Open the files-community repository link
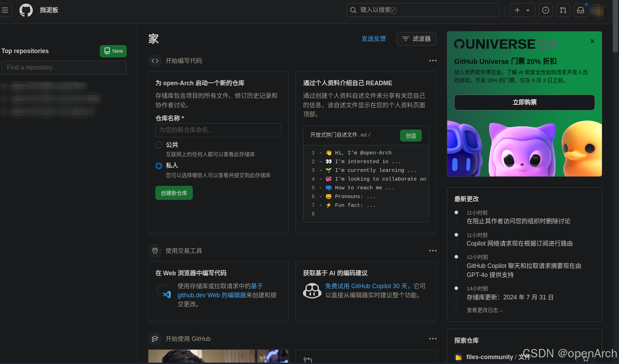 (498, 357)
